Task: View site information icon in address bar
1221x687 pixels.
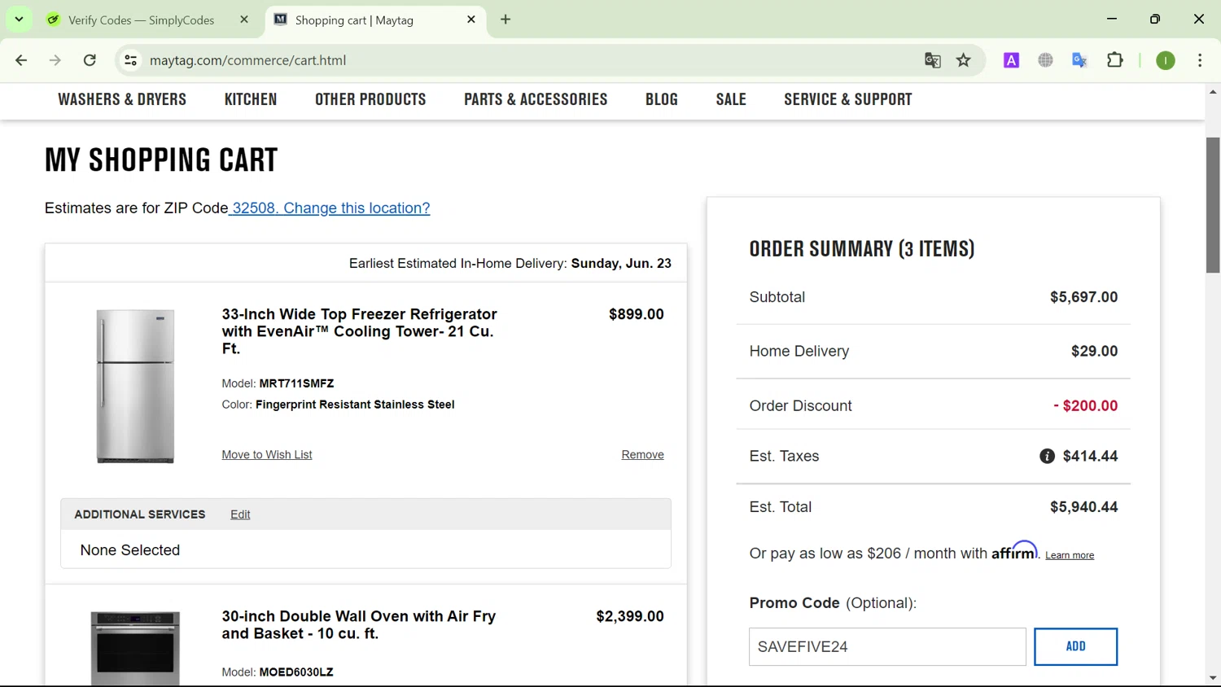Action: tap(130, 60)
